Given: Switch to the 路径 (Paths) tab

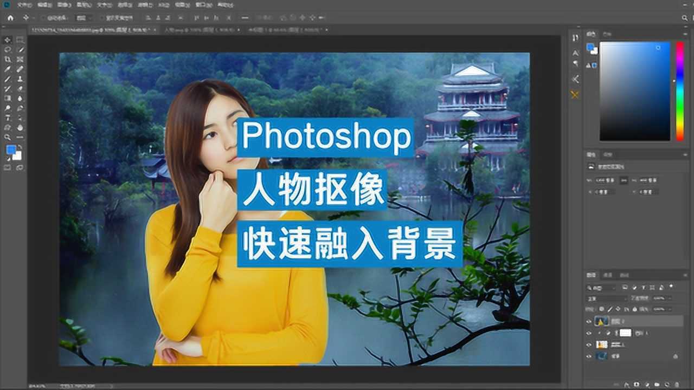Looking at the screenshot, I should pos(624,275).
